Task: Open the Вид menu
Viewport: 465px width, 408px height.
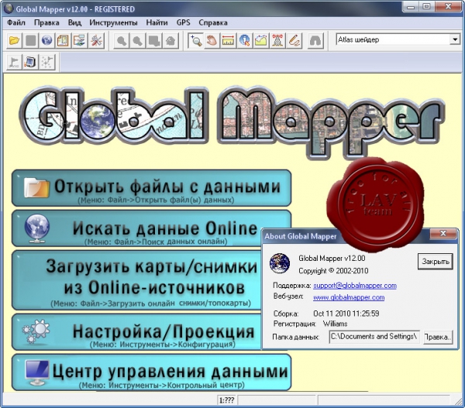Action: [x=74, y=22]
